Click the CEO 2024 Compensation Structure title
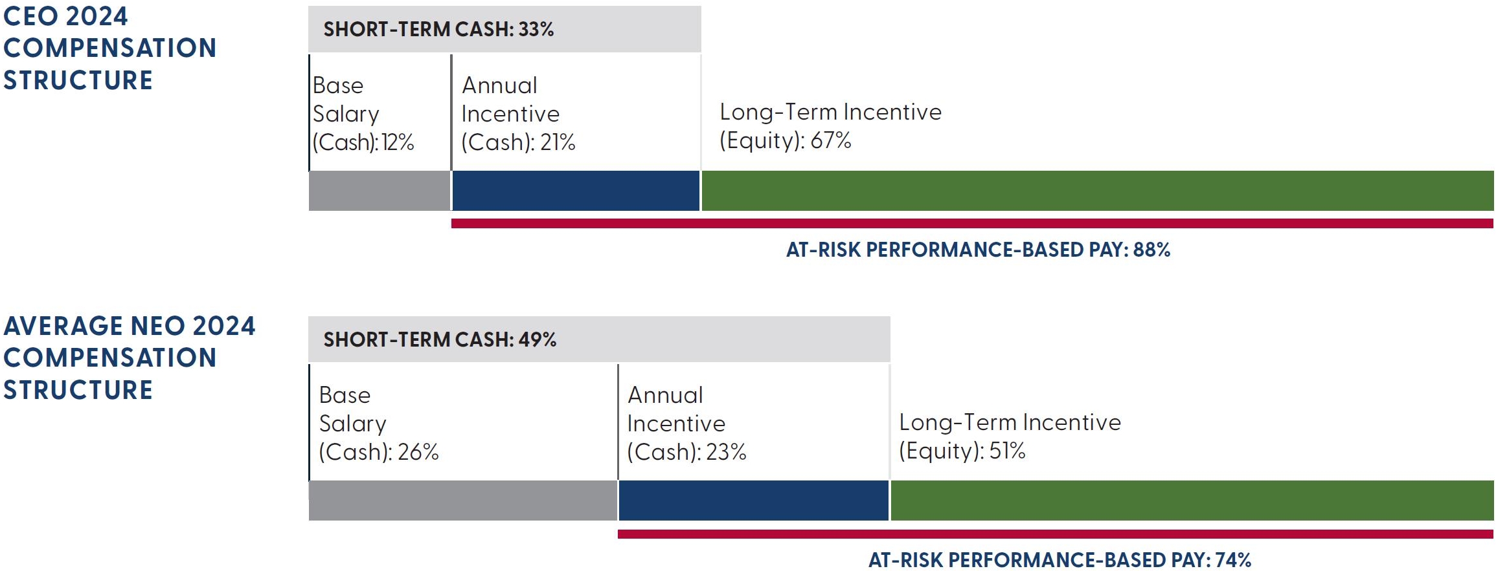 point(109,48)
